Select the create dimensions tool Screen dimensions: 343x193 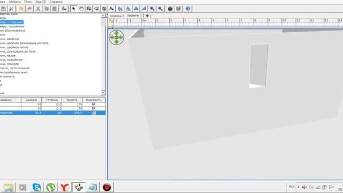(x=104, y=9)
